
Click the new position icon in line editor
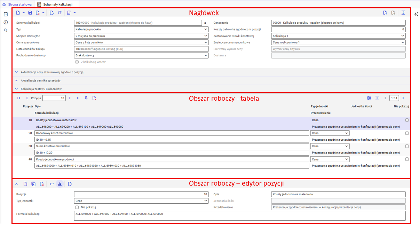click(25, 184)
